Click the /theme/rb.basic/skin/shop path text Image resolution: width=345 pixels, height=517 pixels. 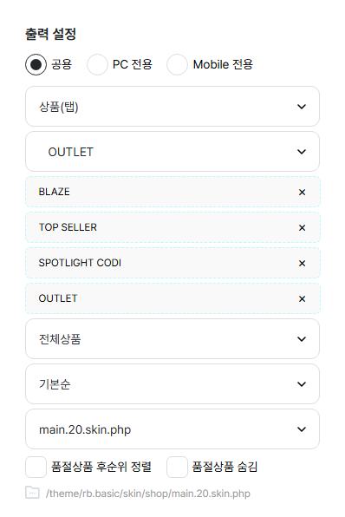(x=148, y=494)
